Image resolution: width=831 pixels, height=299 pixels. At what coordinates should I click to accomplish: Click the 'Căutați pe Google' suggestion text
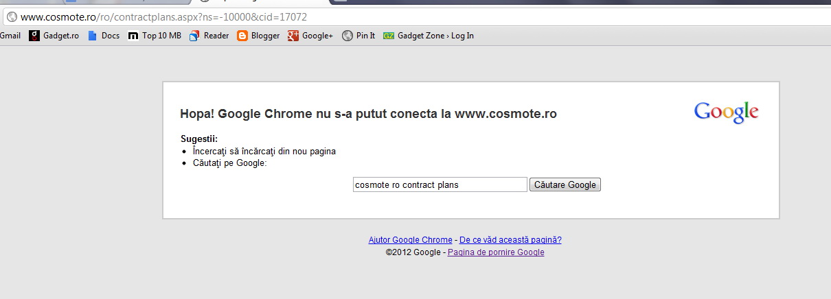229,163
